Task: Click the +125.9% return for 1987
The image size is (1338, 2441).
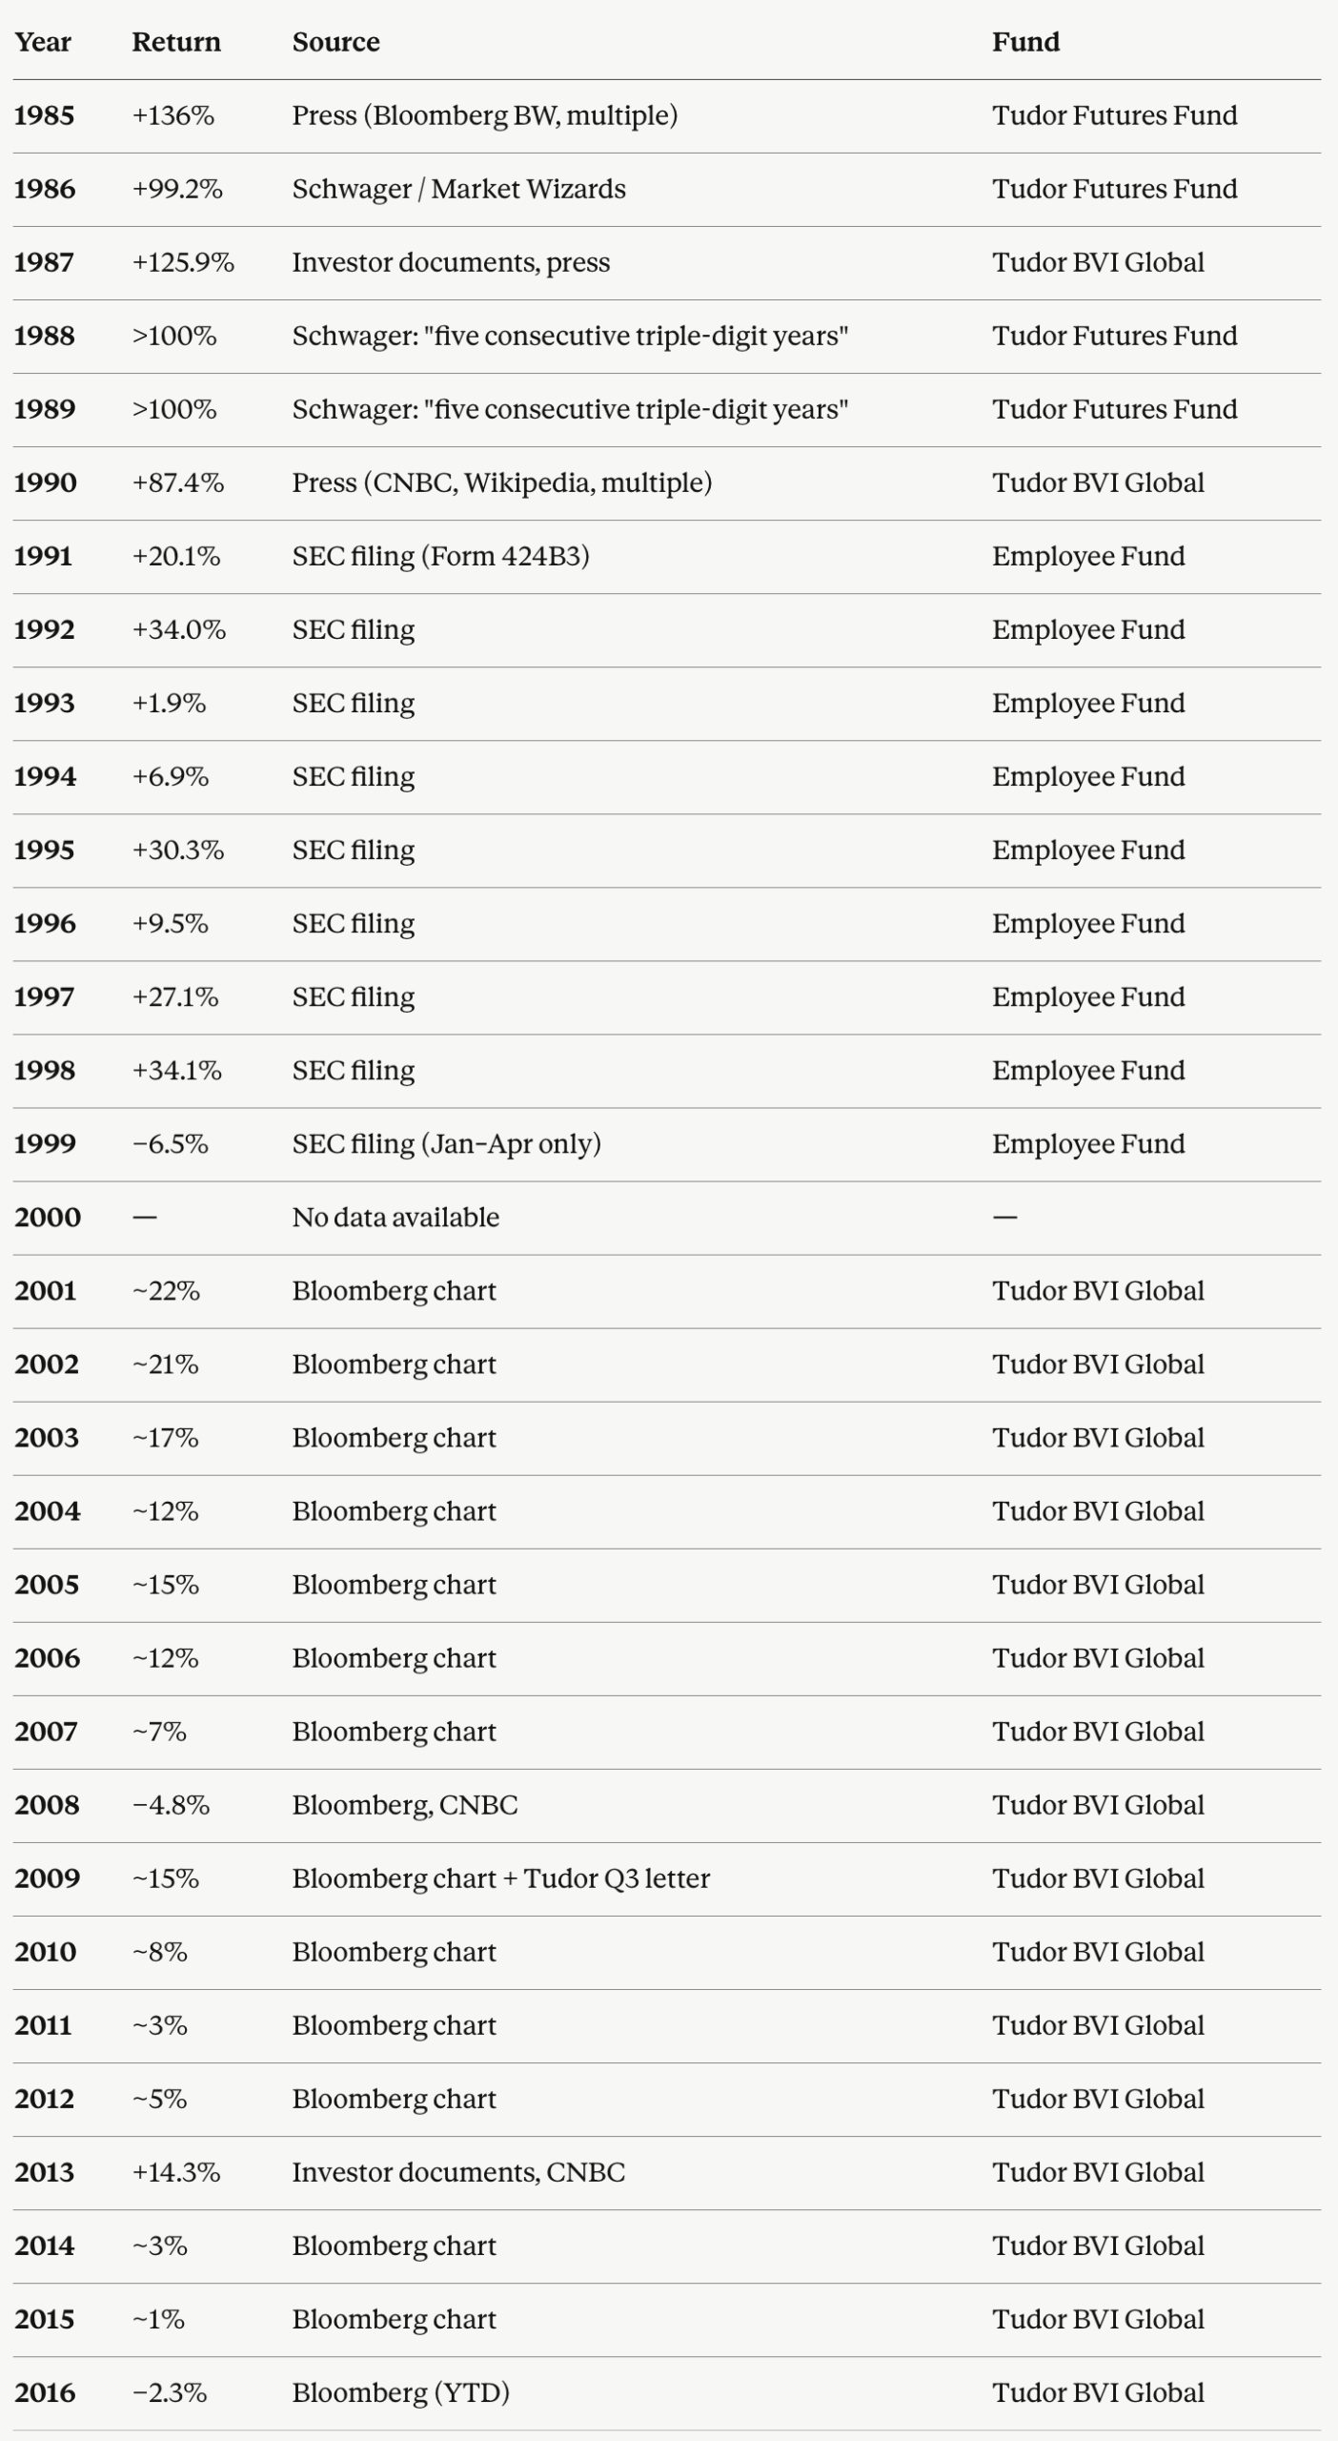Action: [183, 262]
